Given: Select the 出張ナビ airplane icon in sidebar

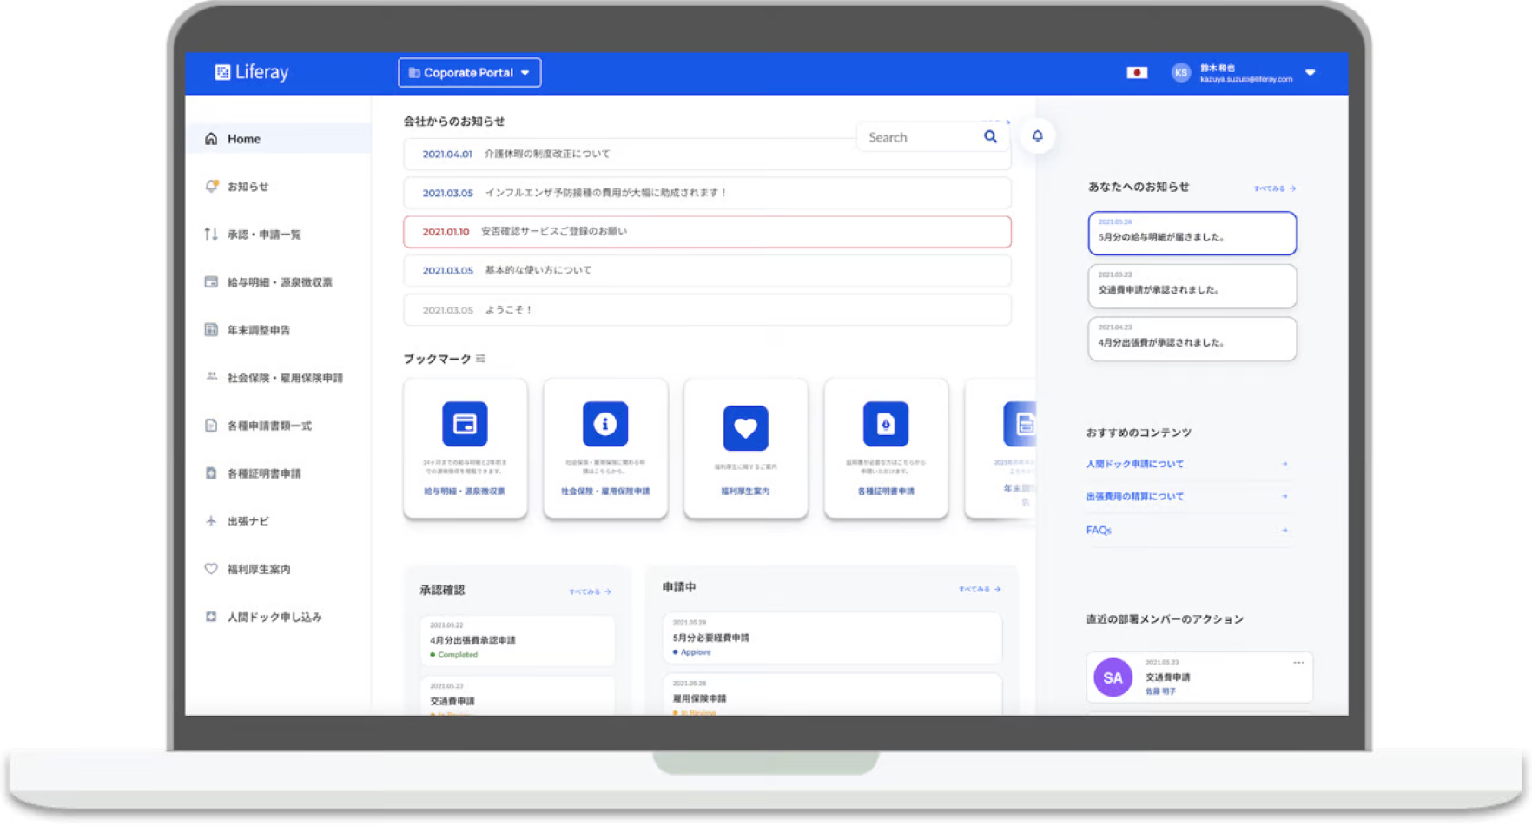Looking at the screenshot, I should (210, 521).
